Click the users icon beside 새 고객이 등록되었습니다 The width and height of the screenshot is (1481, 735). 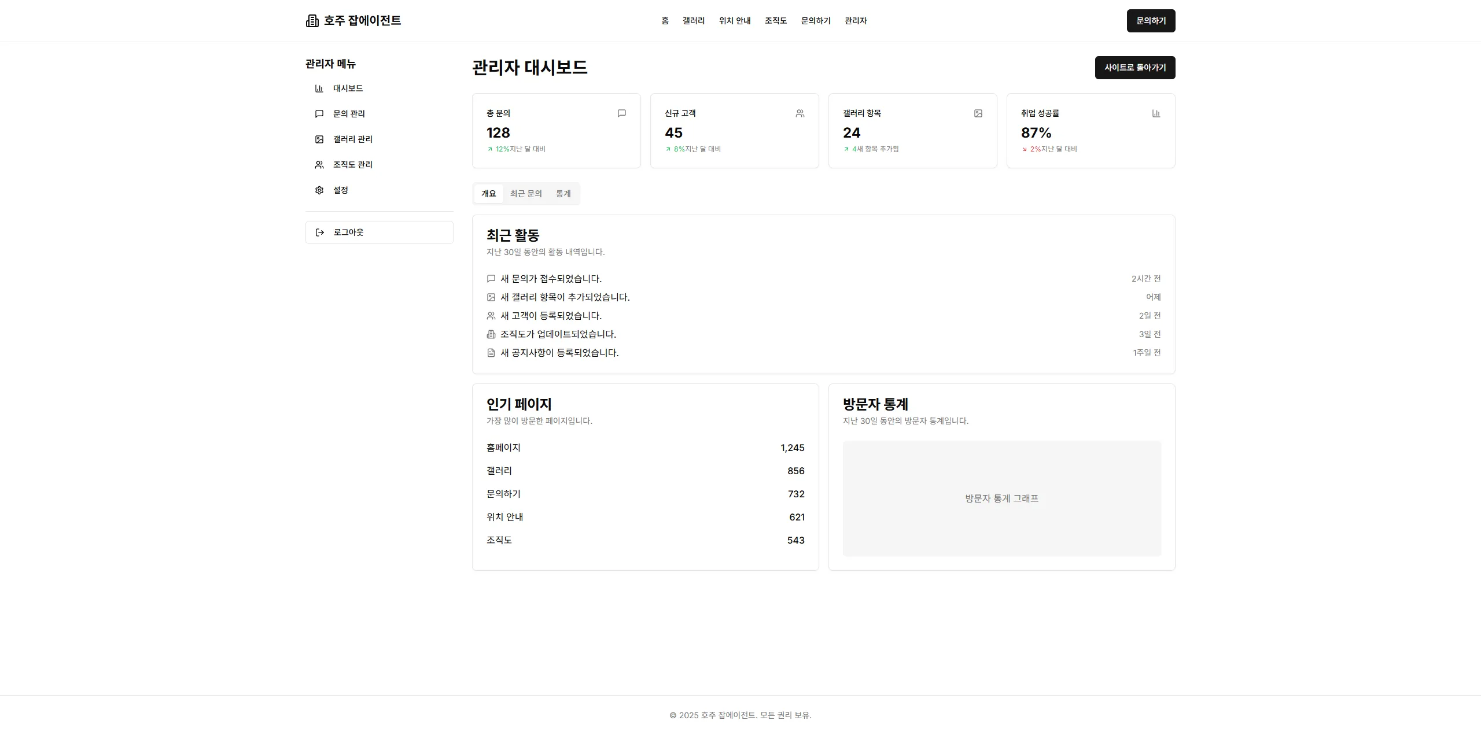tap(491, 316)
